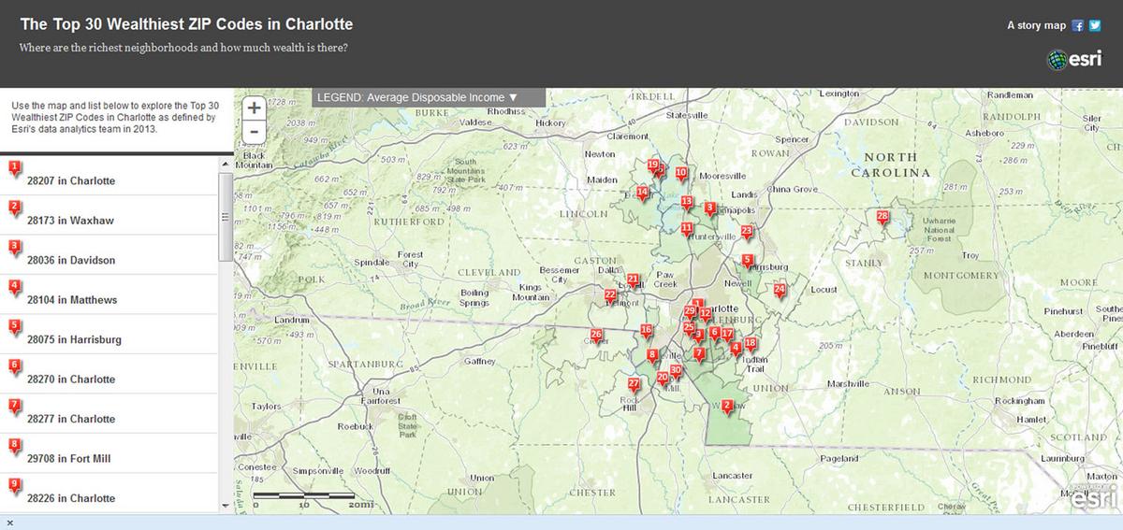1123x530 pixels.
Task: Click map marker 12 in Charlotte
Action: click(x=706, y=316)
